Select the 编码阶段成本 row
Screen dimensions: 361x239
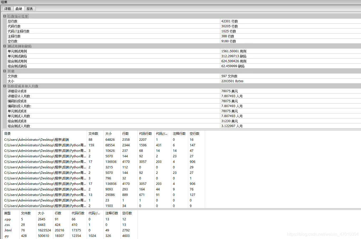(184, 101)
